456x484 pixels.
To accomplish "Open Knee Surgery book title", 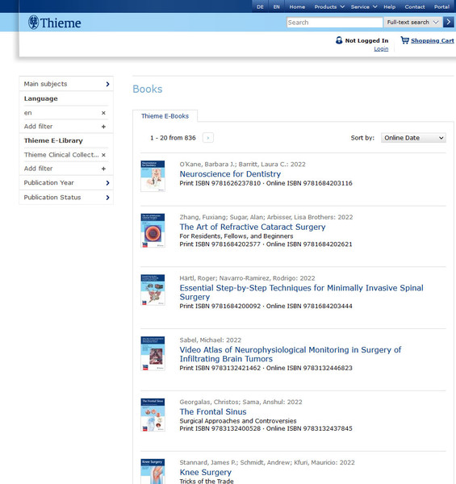I will (205, 472).
